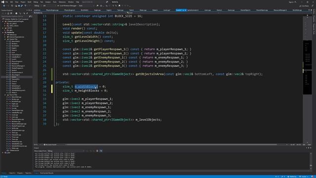Image resolution: width=316 pixels, height=178 pixels.
Task: Select ResourceManager.cpp in Solution Explorer
Action: coord(19,124)
